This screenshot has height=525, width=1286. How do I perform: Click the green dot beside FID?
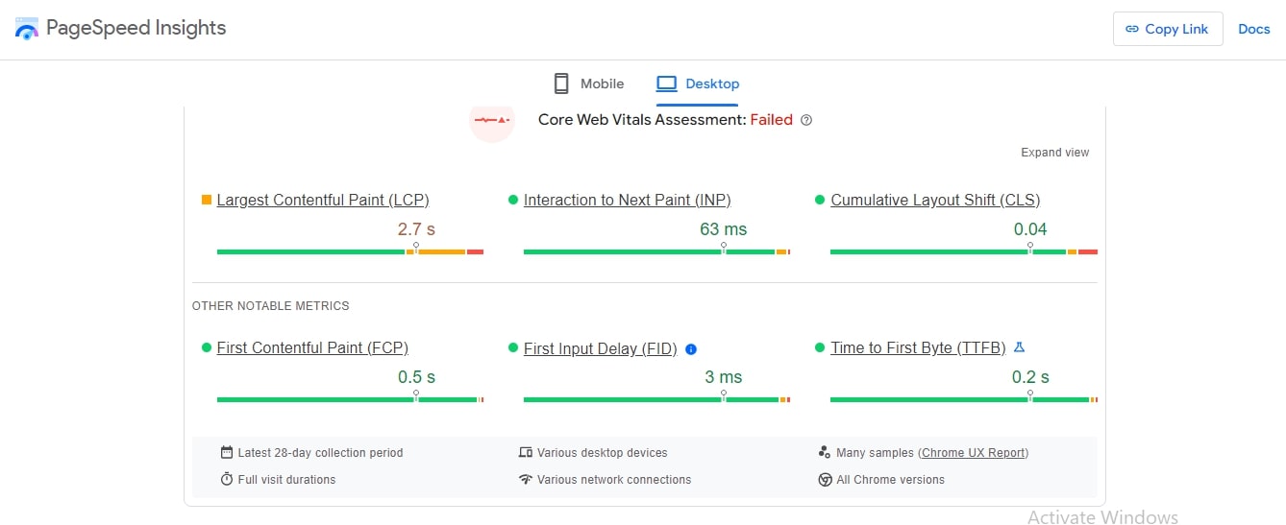[513, 347]
